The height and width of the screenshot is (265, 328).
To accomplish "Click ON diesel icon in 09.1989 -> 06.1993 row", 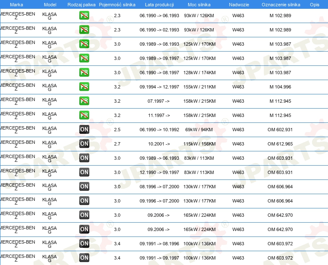I will click(x=84, y=158).
